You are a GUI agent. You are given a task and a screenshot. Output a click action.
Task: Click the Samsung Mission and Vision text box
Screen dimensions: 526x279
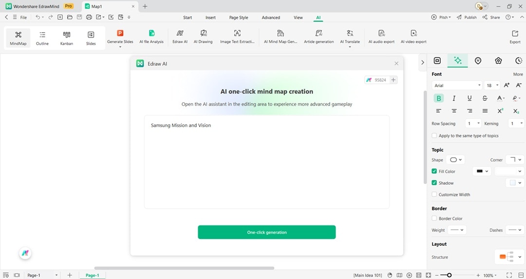[267, 162]
